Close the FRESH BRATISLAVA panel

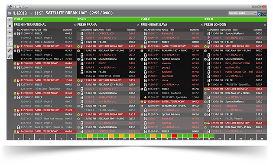[201, 25]
